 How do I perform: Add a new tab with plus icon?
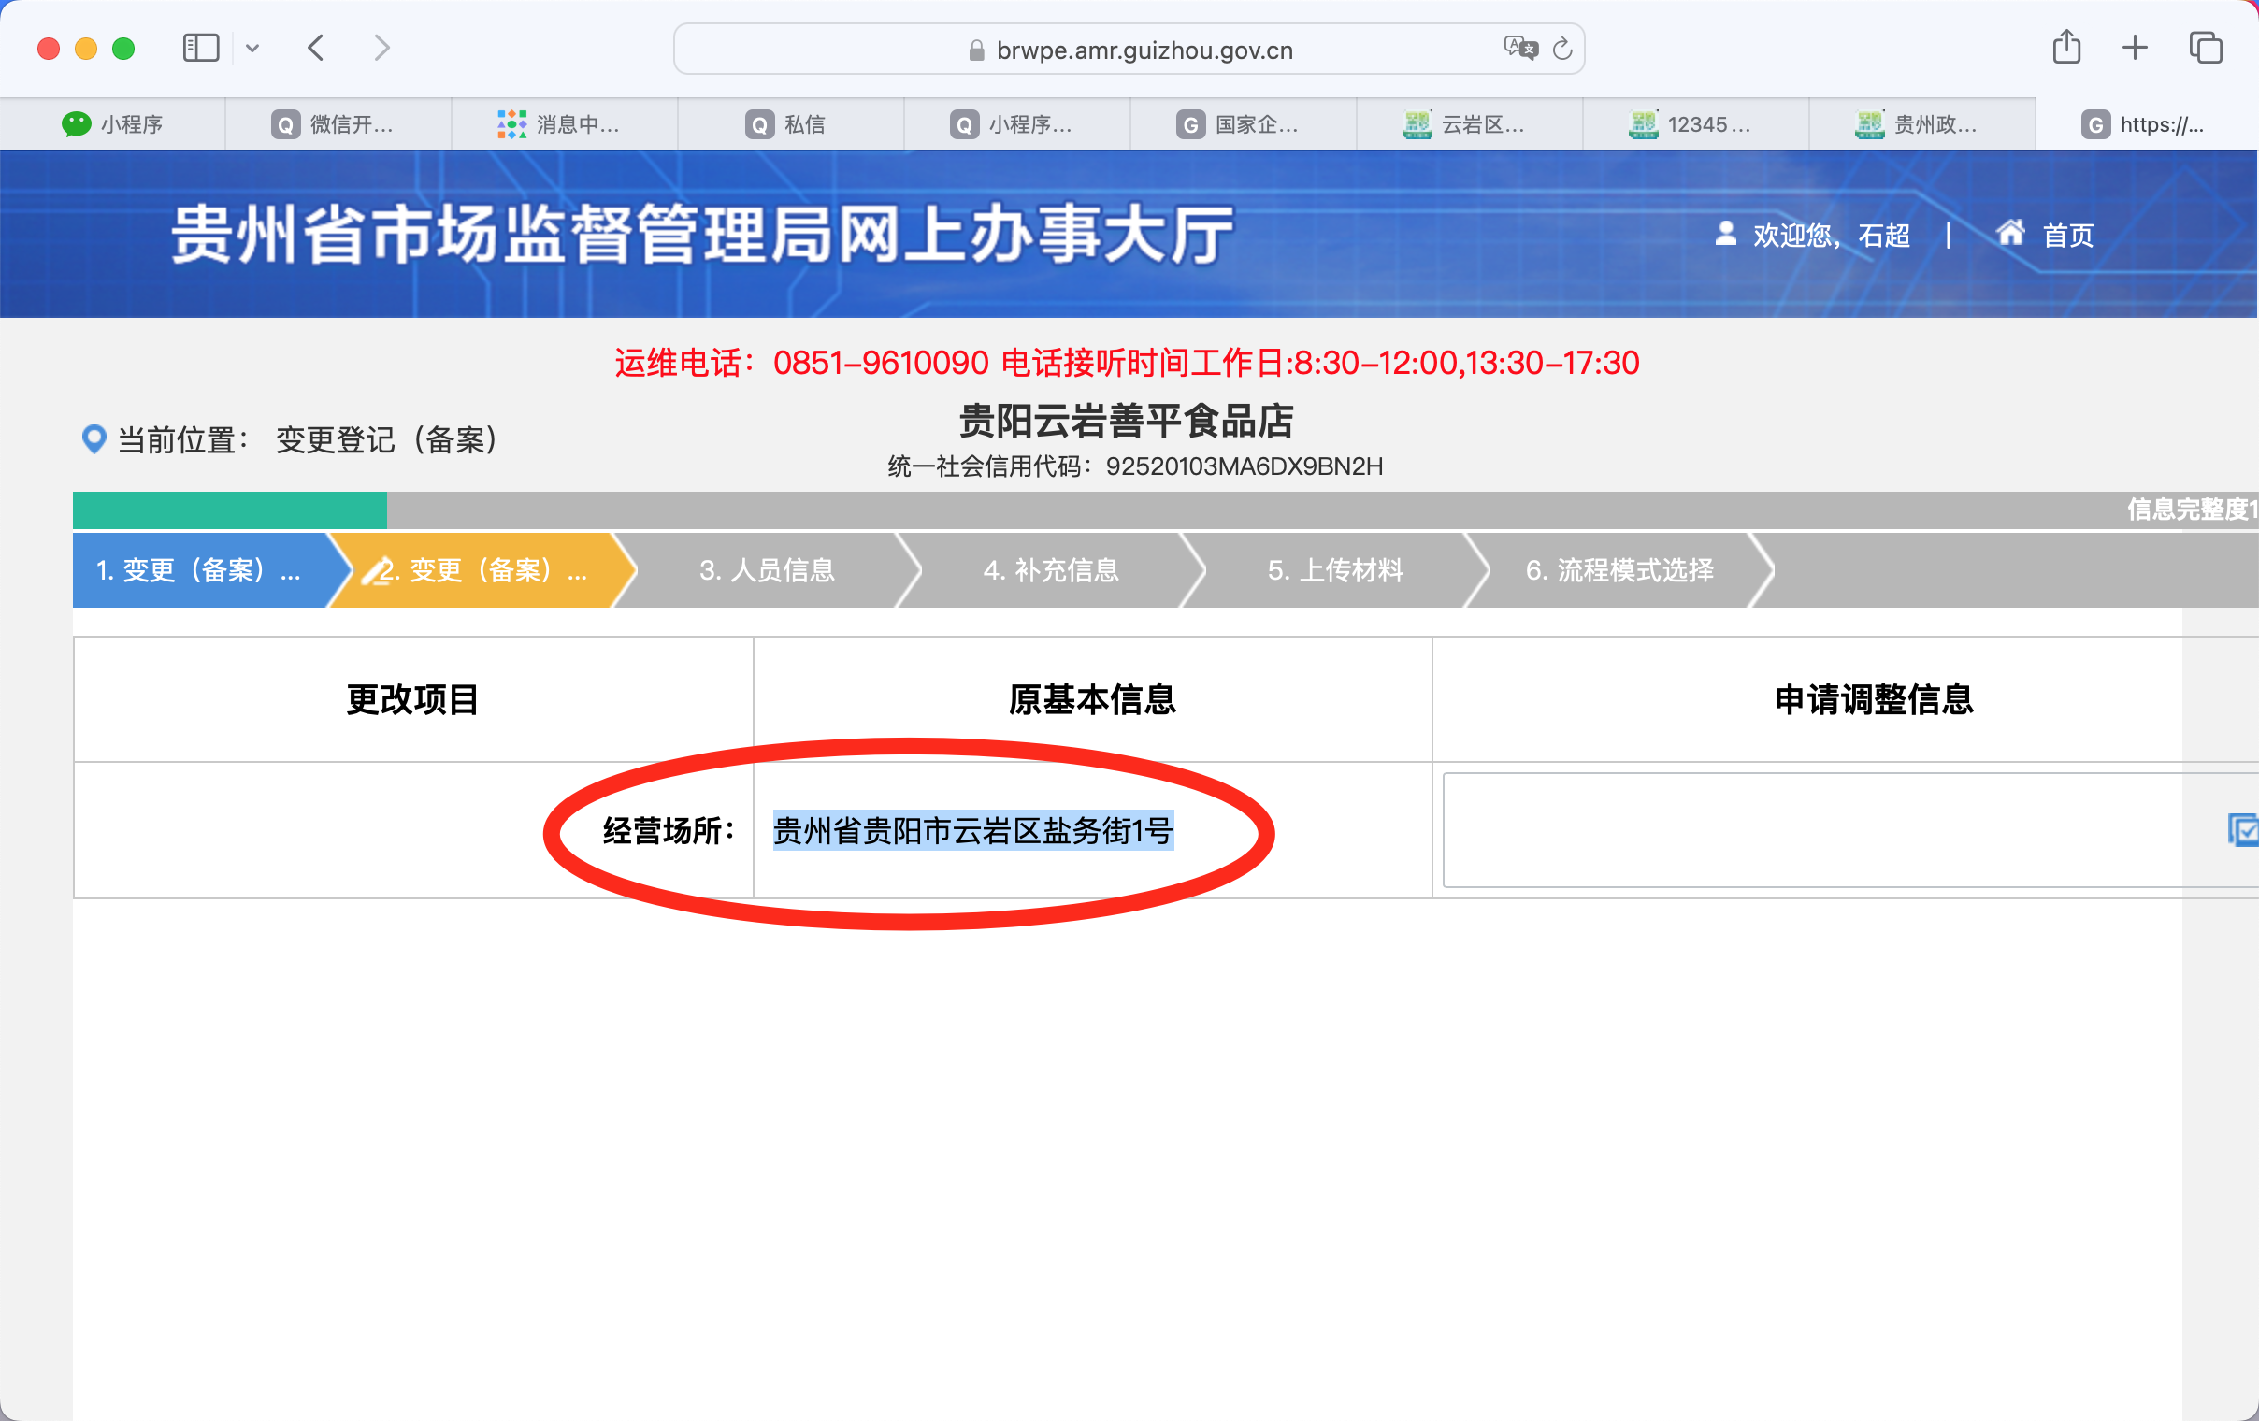pyautogui.click(x=2135, y=48)
